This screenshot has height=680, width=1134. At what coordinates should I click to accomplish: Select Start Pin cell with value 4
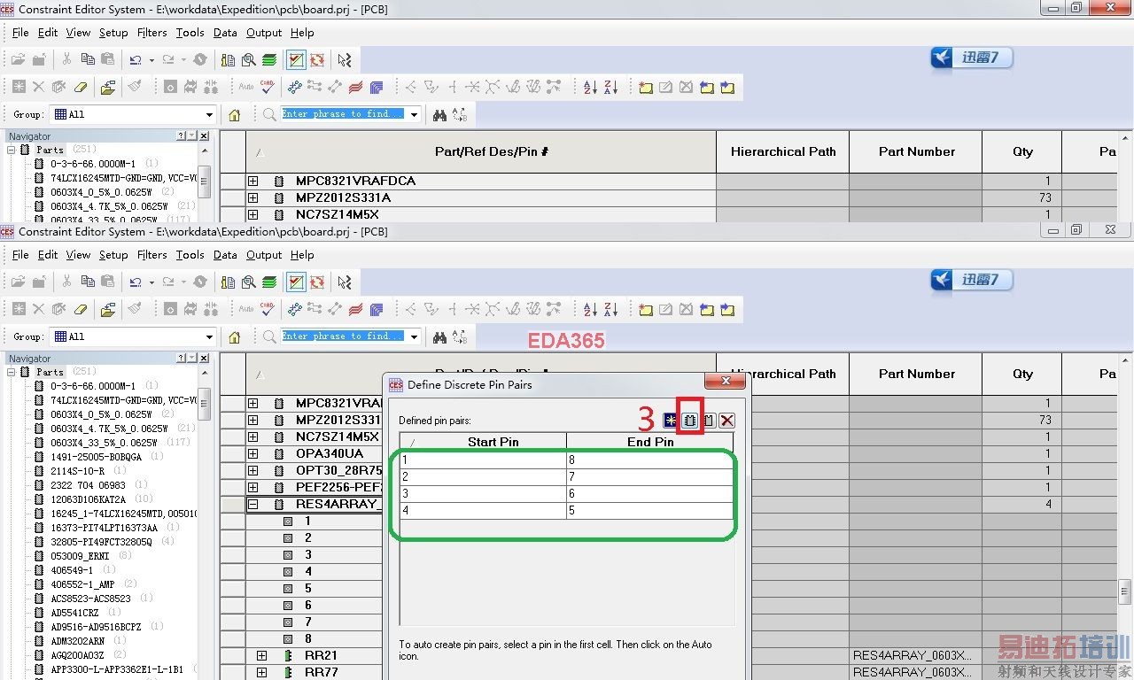point(484,510)
